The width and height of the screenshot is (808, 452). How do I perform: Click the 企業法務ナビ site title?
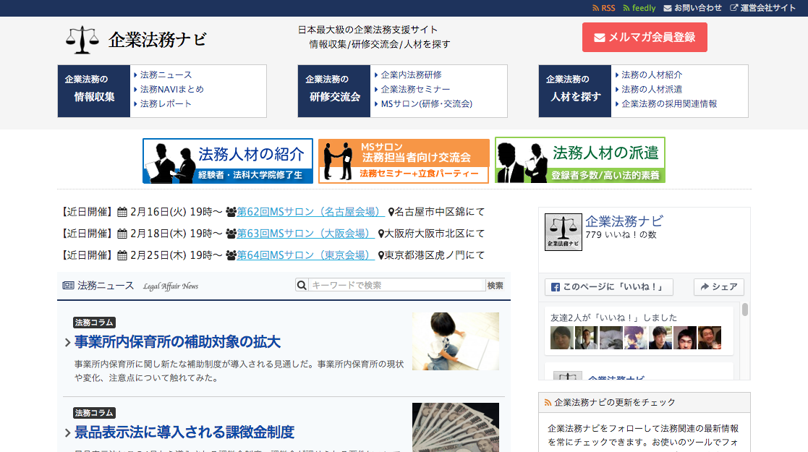[157, 40]
